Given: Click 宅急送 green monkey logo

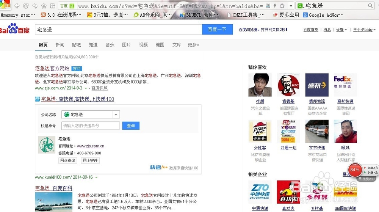Looking at the screenshot, I should pyautogui.click(x=47, y=145).
